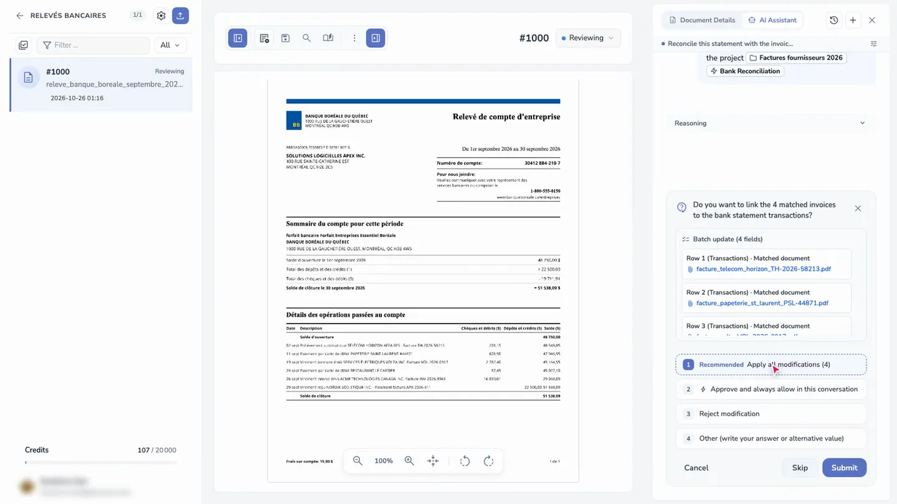Open facture_telecom_horizon_TH-2026-58213.pdf link
897x504 pixels.
click(763, 269)
